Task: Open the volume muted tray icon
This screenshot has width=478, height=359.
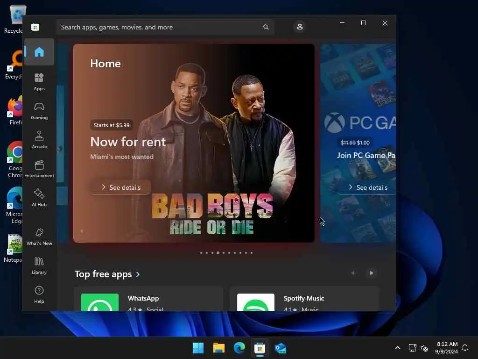Action: (x=424, y=348)
